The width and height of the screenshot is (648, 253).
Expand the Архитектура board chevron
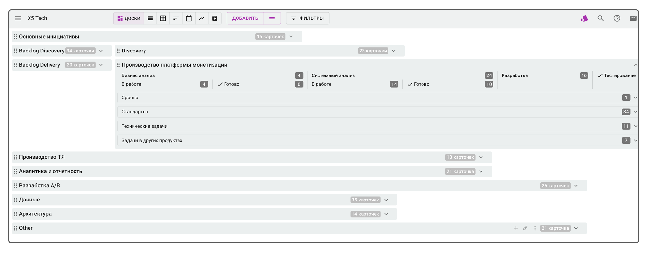[386, 214]
